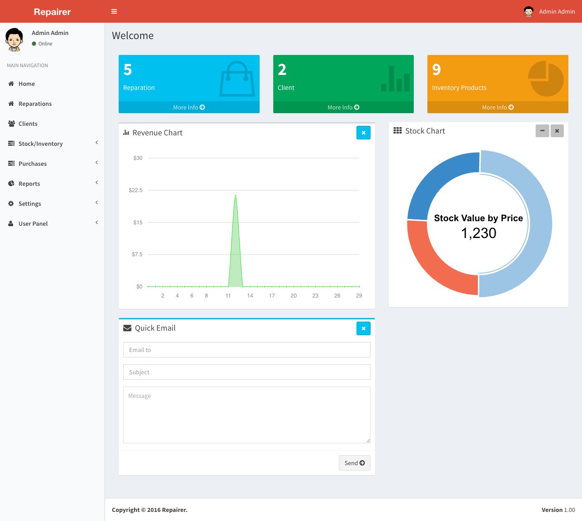Expand the Purchases menu
Screen dimensions: 582x521
(32, 164)
